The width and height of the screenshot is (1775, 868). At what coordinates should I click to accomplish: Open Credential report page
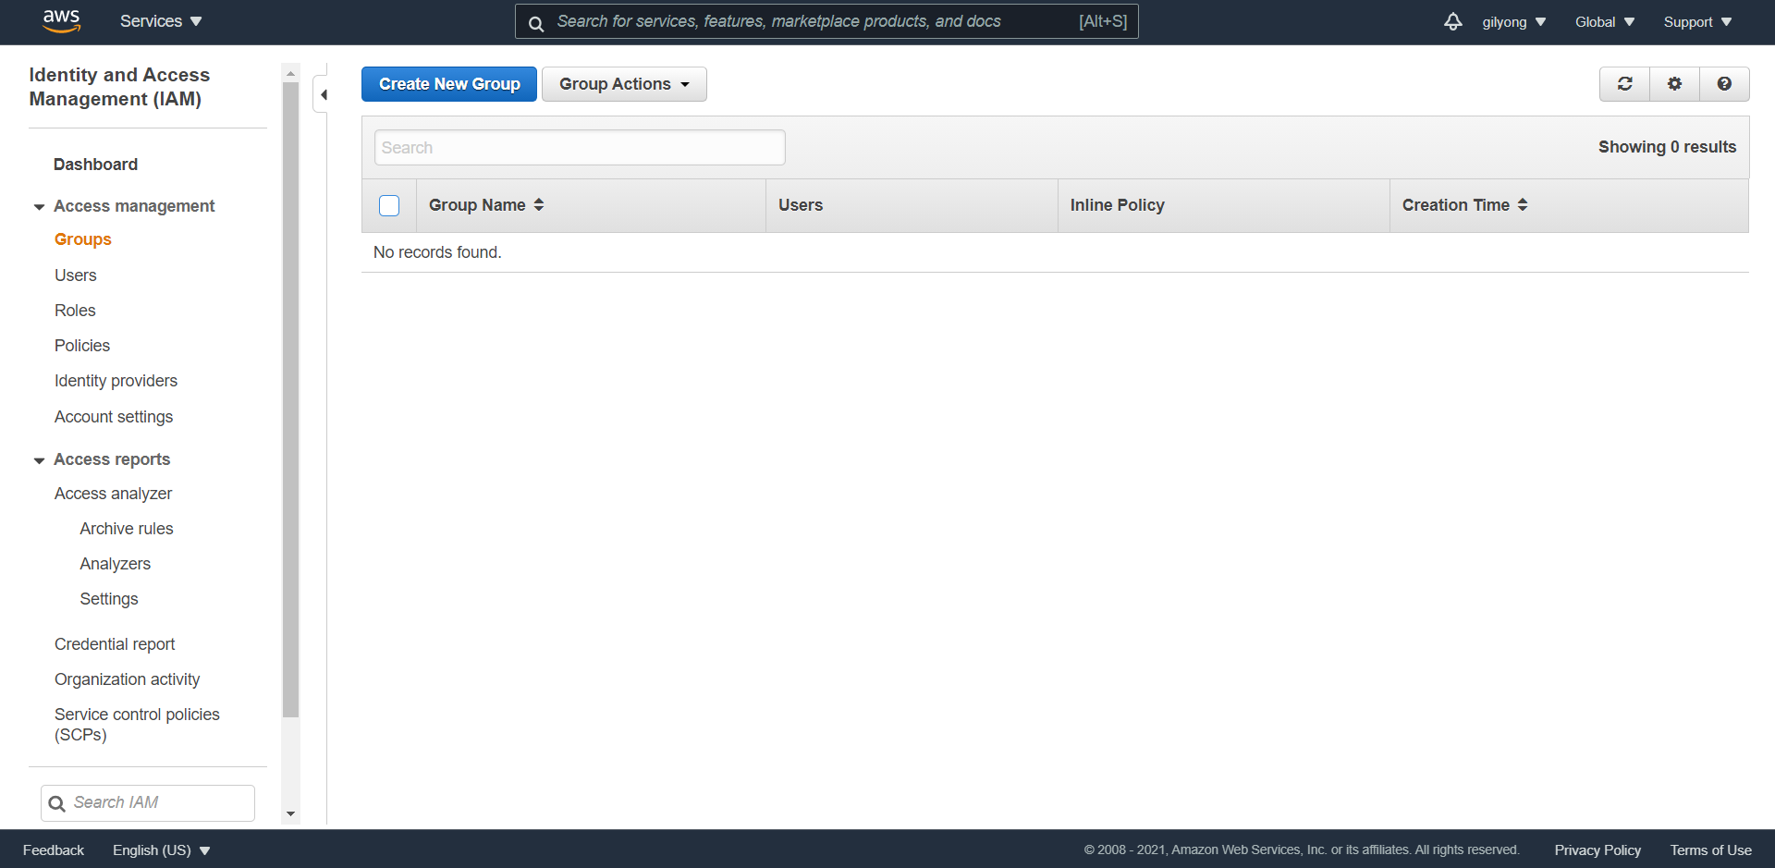click(115, 644)
